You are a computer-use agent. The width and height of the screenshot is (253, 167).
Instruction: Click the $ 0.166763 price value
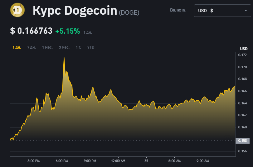click(x=31, y=31)
